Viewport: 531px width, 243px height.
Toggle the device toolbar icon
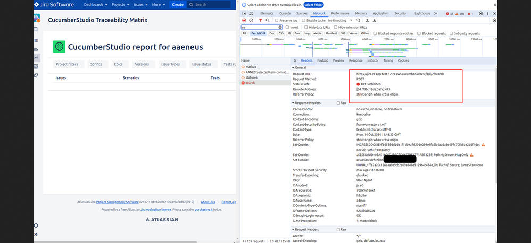click(251, 13)
